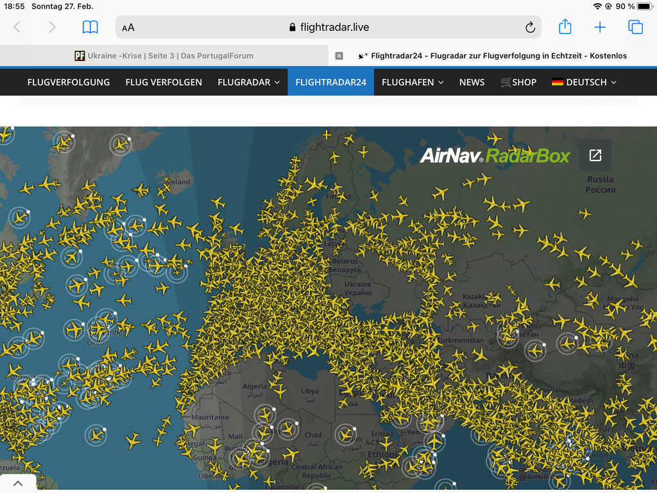657x493 pixels.
Task: Open the Shop link
Action: click(518, 82)
